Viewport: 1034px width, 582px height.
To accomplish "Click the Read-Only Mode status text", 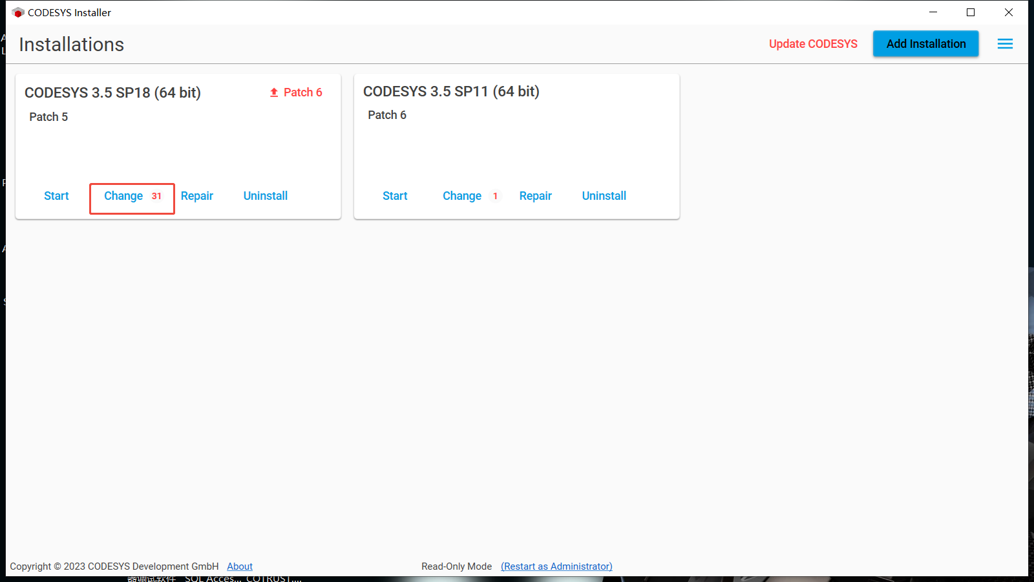I will pos(457,566).
